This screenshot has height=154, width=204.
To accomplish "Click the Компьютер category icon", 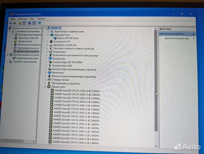I will tap(50, 59).
